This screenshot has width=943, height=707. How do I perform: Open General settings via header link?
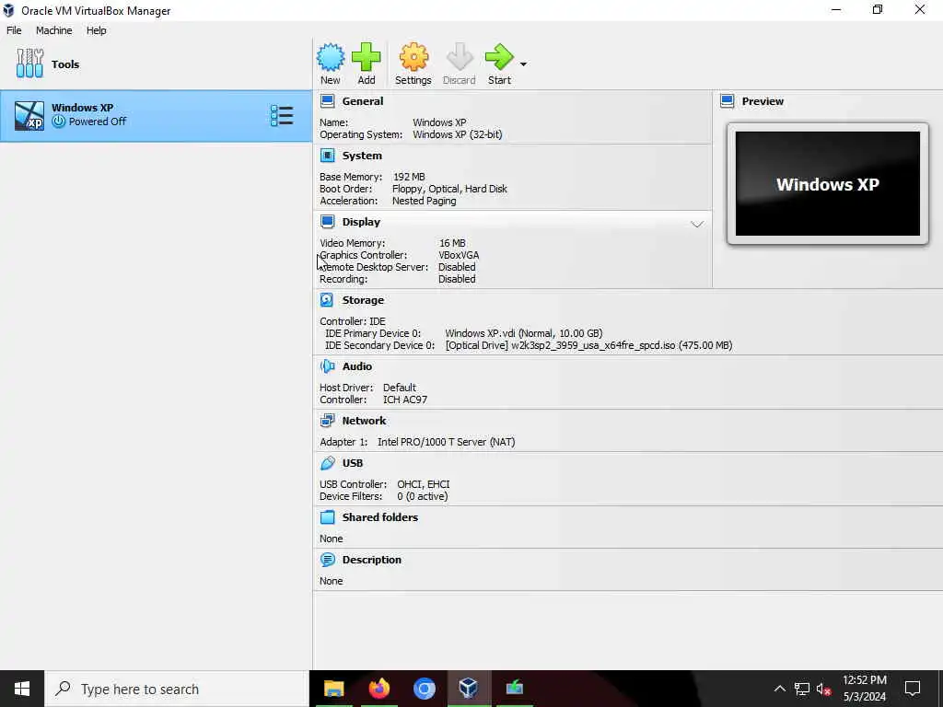point(363,101)
